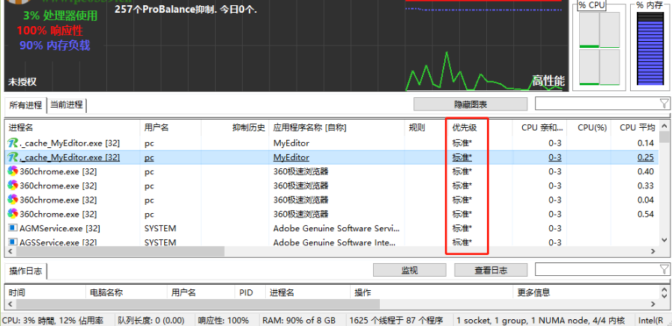Switch to the 当前进程 tab

pyautogui.click(x=67, y=105)
